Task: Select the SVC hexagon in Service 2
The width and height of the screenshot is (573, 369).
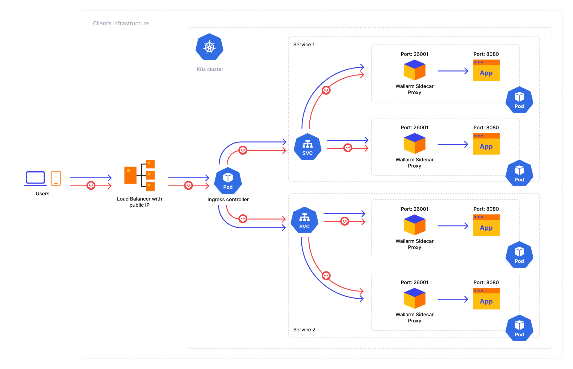Action: (304, 220)
